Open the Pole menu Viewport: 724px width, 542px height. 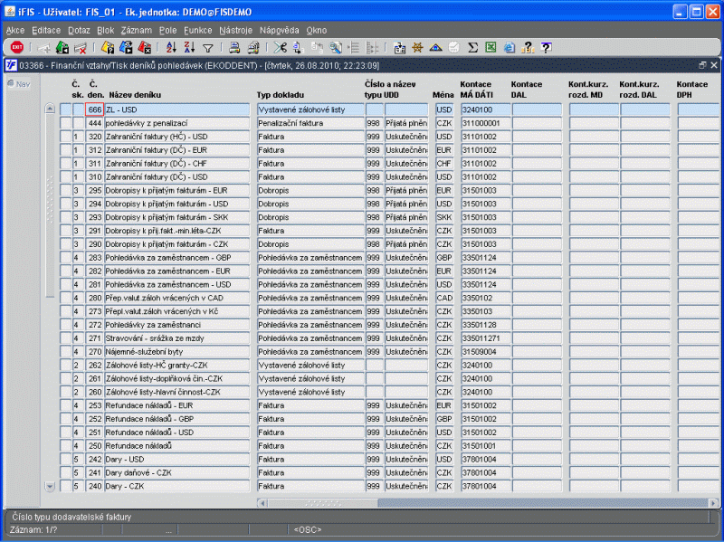167,31
